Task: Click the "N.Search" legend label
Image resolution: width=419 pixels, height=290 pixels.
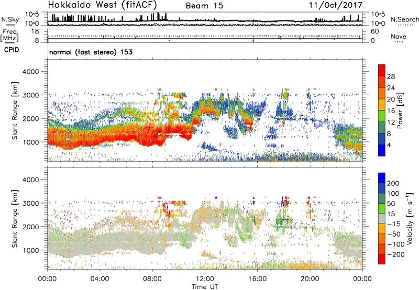Action: [404, 19]
